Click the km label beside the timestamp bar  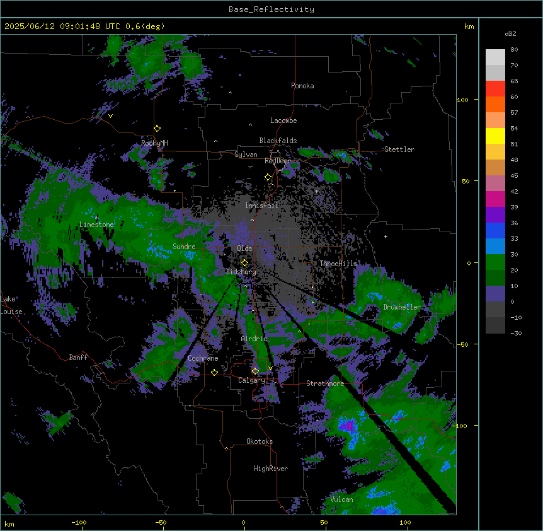(x=469, y=26)
